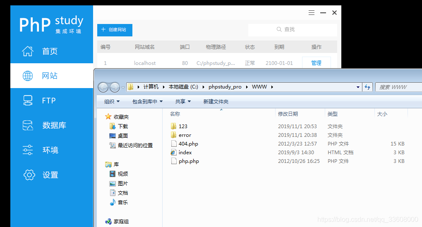Open the recent locations dropdown beside nav arrows
This screenshot has height=227, width=422.
(123, 87)
